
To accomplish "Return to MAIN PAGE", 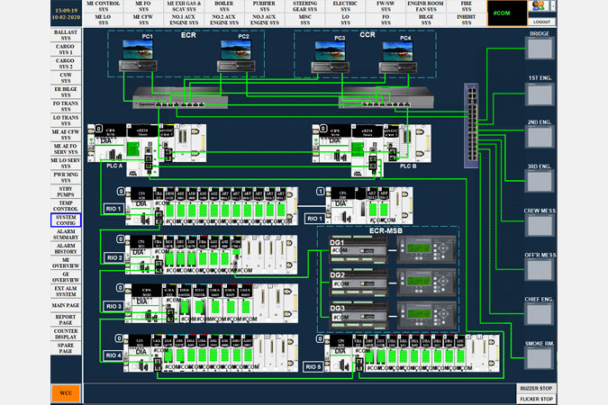I will coord(66,305).
